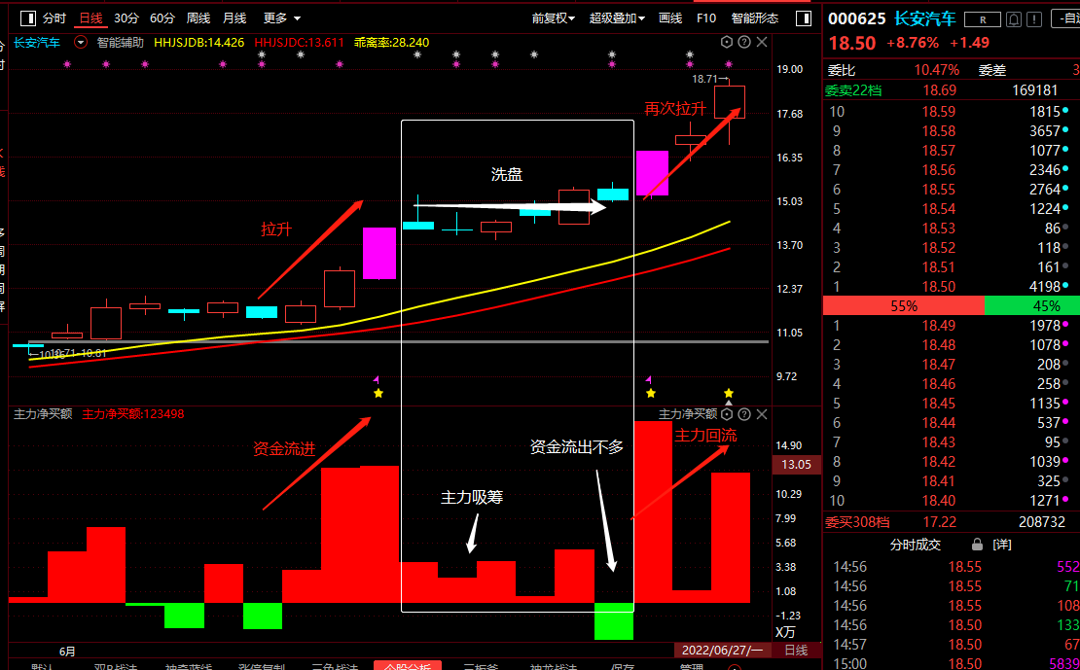This screenshot has height=670, width=1080.
Task: Select buy level 1 price 18.49
Action: [x=940, y=325]
